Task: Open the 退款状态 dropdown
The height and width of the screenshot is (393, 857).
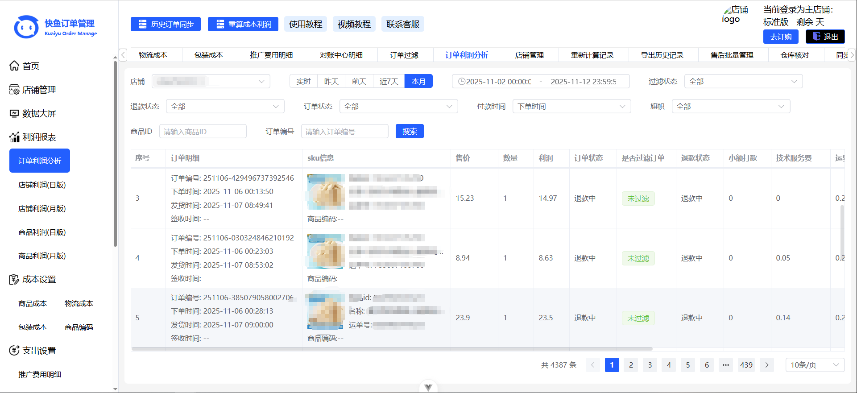Action: coord(225,107)
